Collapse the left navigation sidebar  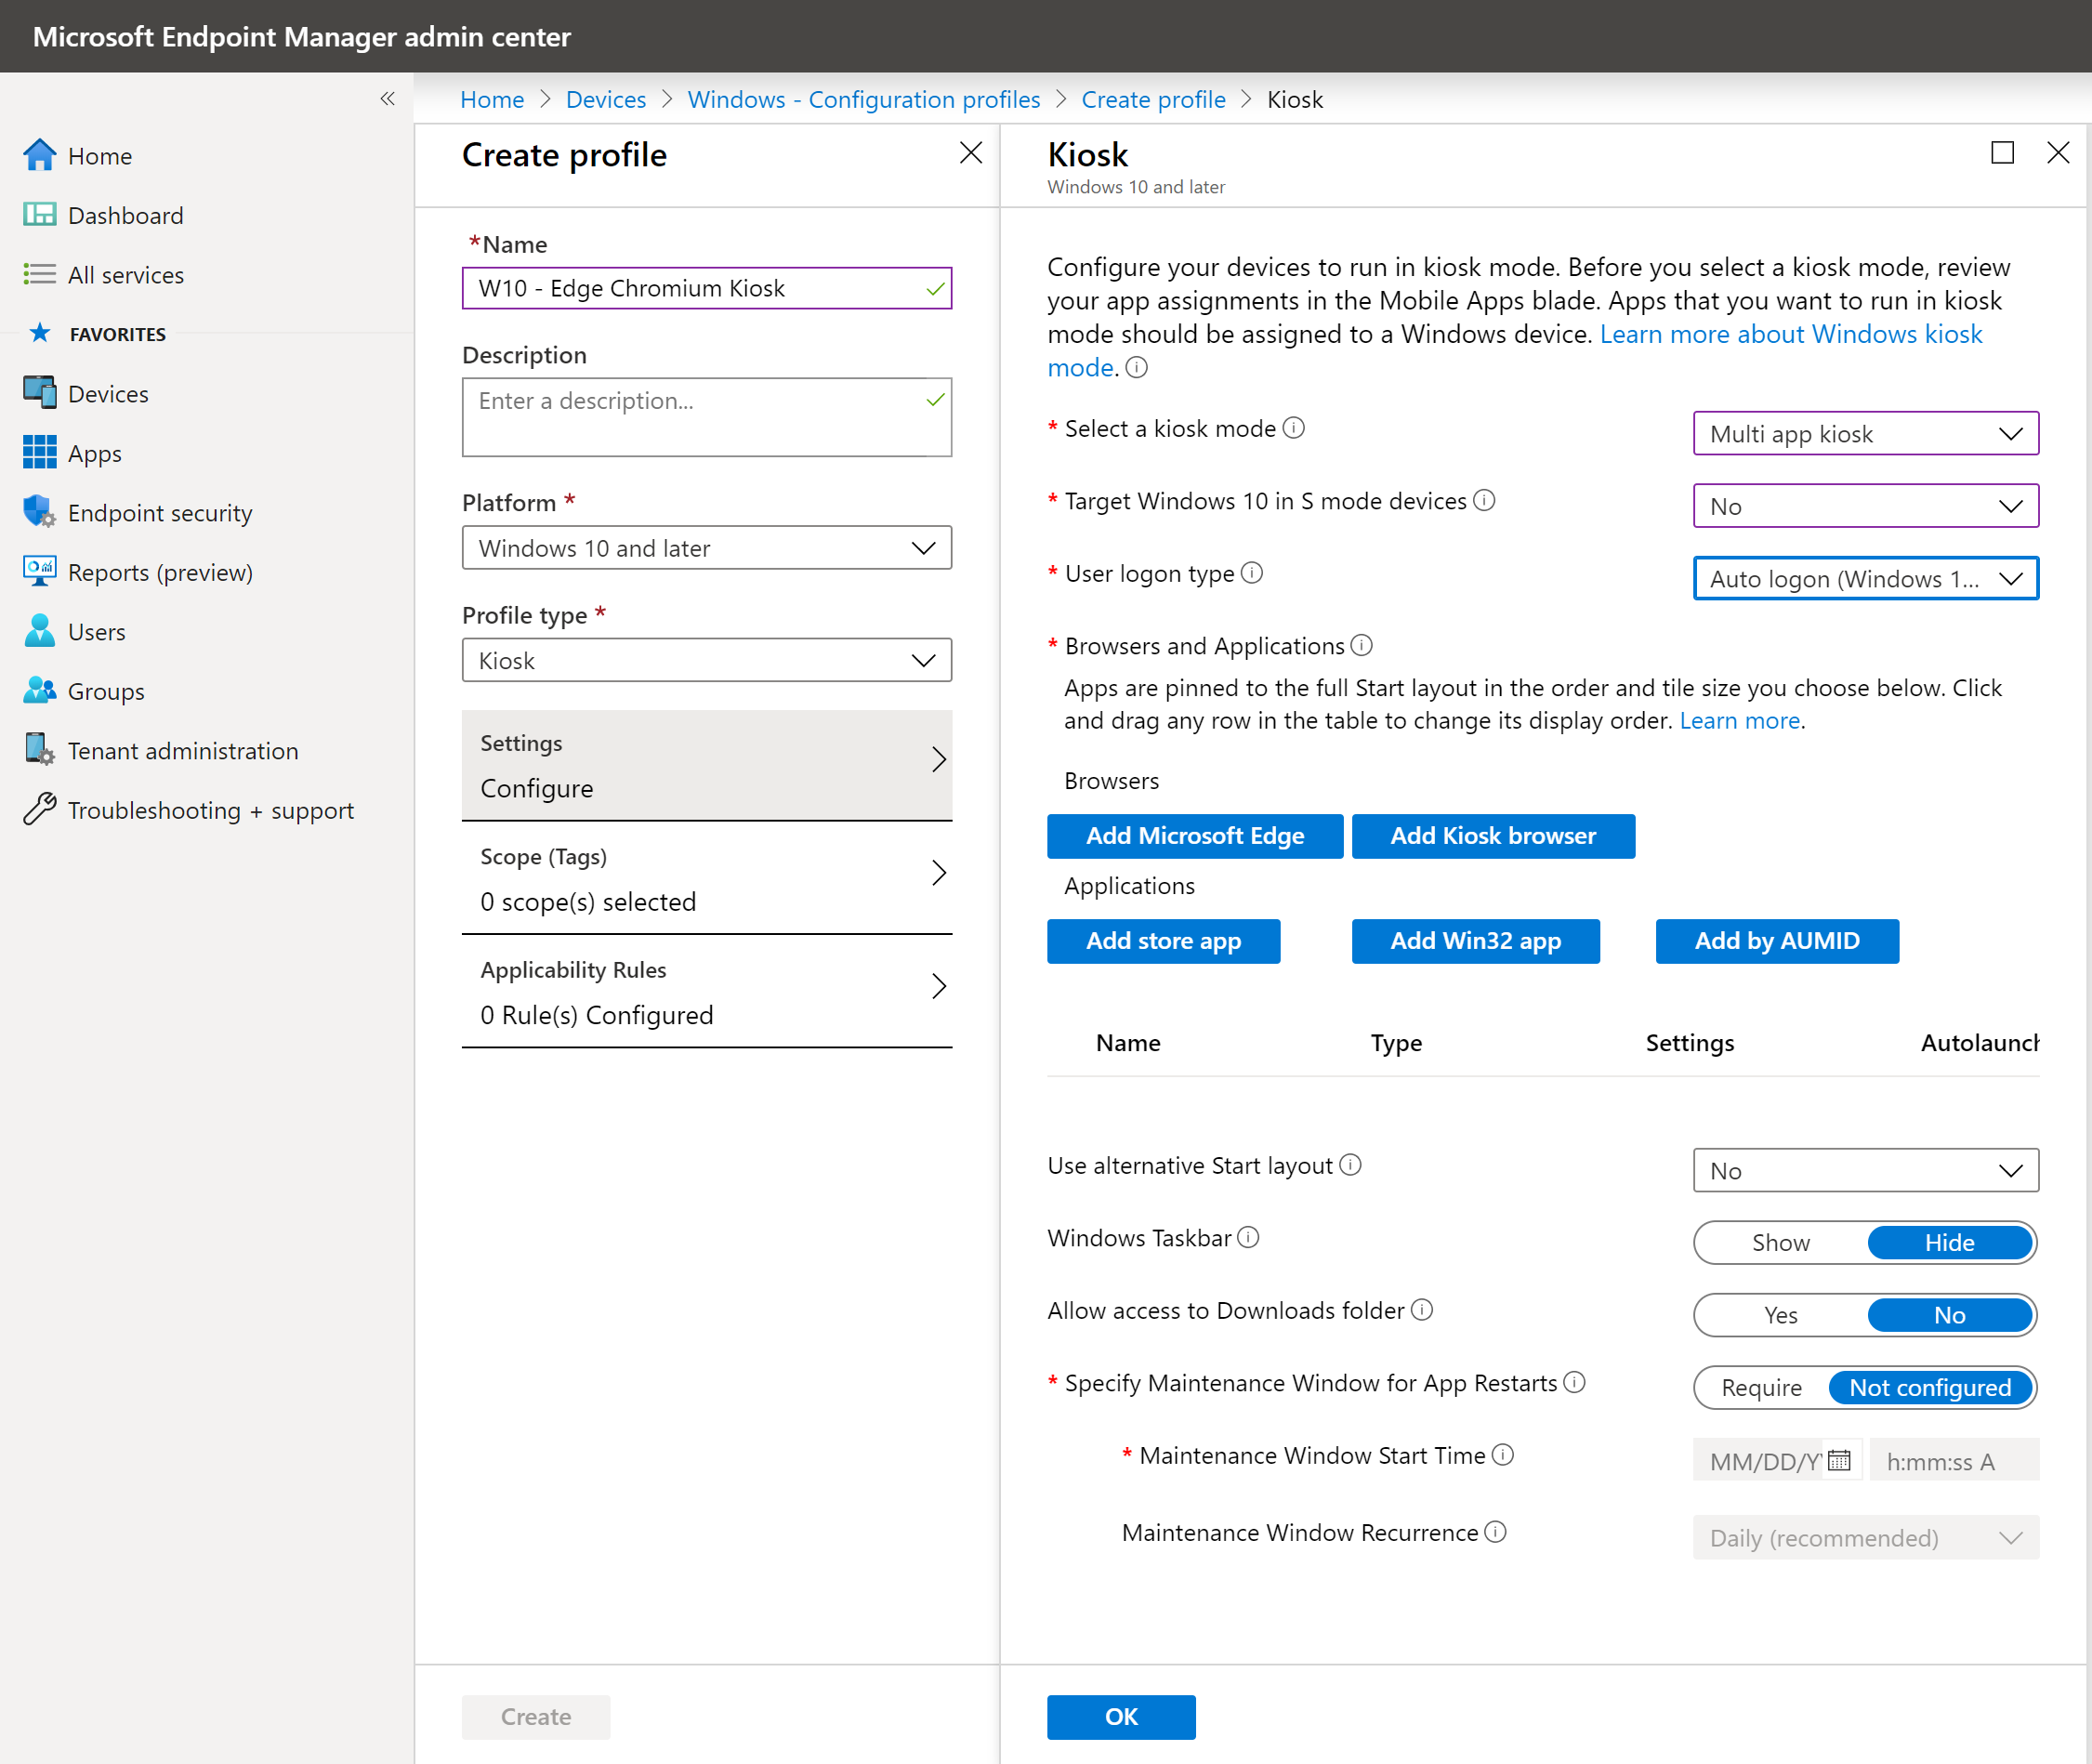coord(387,99)
